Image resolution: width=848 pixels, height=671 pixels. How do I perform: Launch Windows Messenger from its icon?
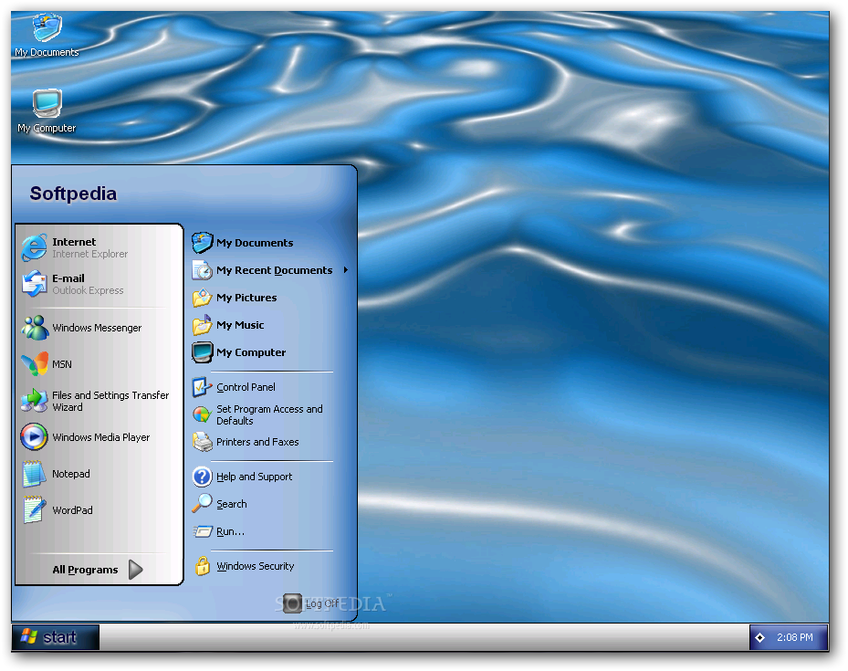click(34, 328)
